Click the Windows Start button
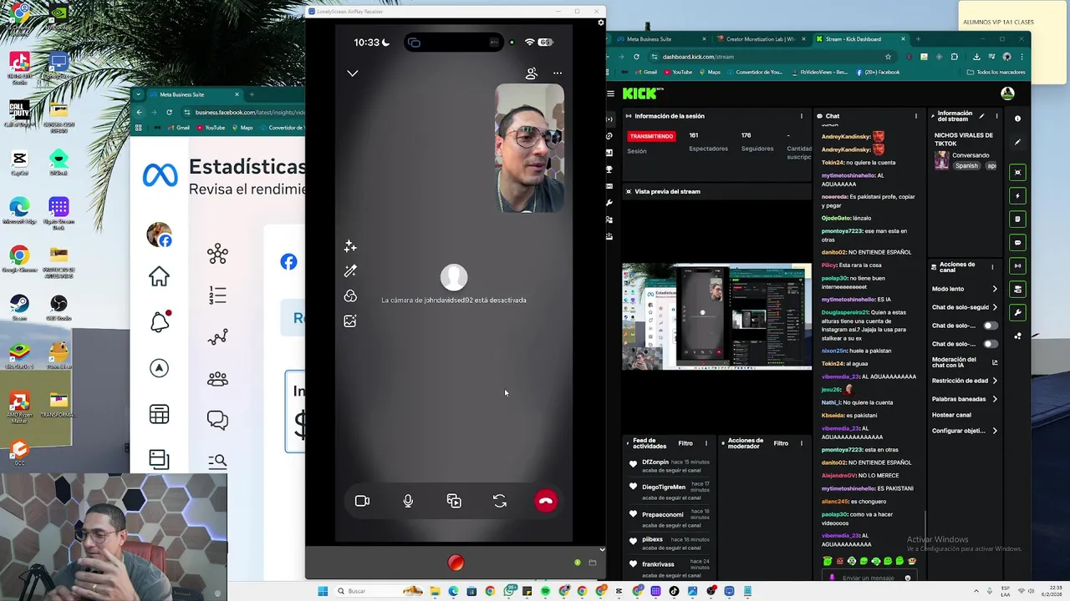The width and height of the screenshot is (1070, 601). pyautogui.click(x=323, y=591)
